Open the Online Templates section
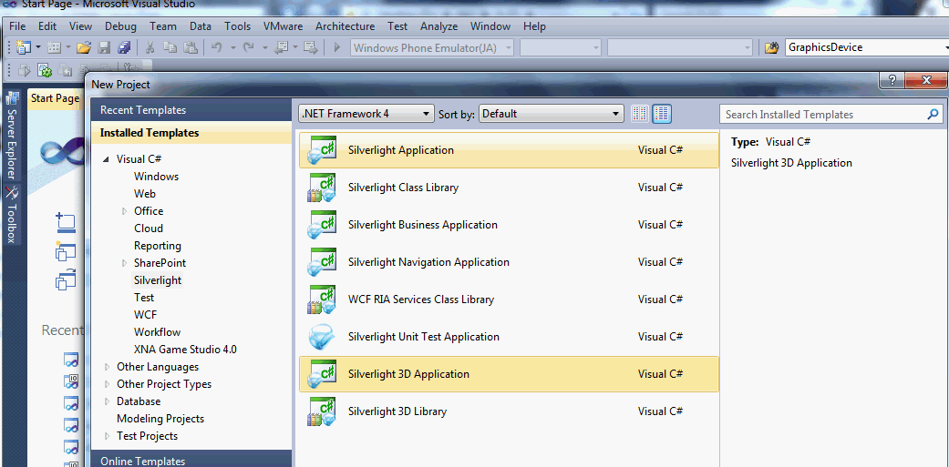Image resolution: width=949 pixels, height=467 pixels. click(x=191, y=461)
